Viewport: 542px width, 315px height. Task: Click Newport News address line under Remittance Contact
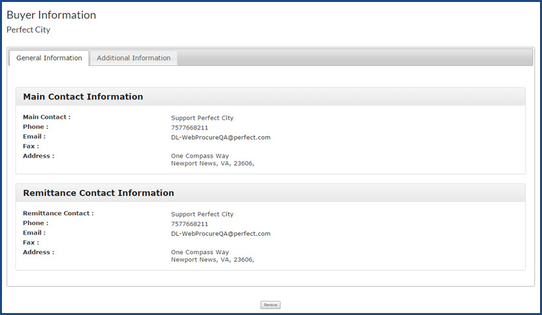pyautogui.click(x=212, y=260)
